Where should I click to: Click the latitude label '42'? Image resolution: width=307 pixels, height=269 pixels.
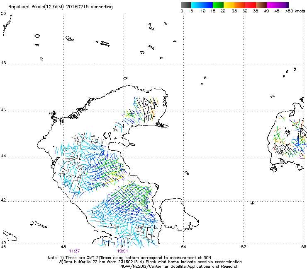click(x=3, y=200)
